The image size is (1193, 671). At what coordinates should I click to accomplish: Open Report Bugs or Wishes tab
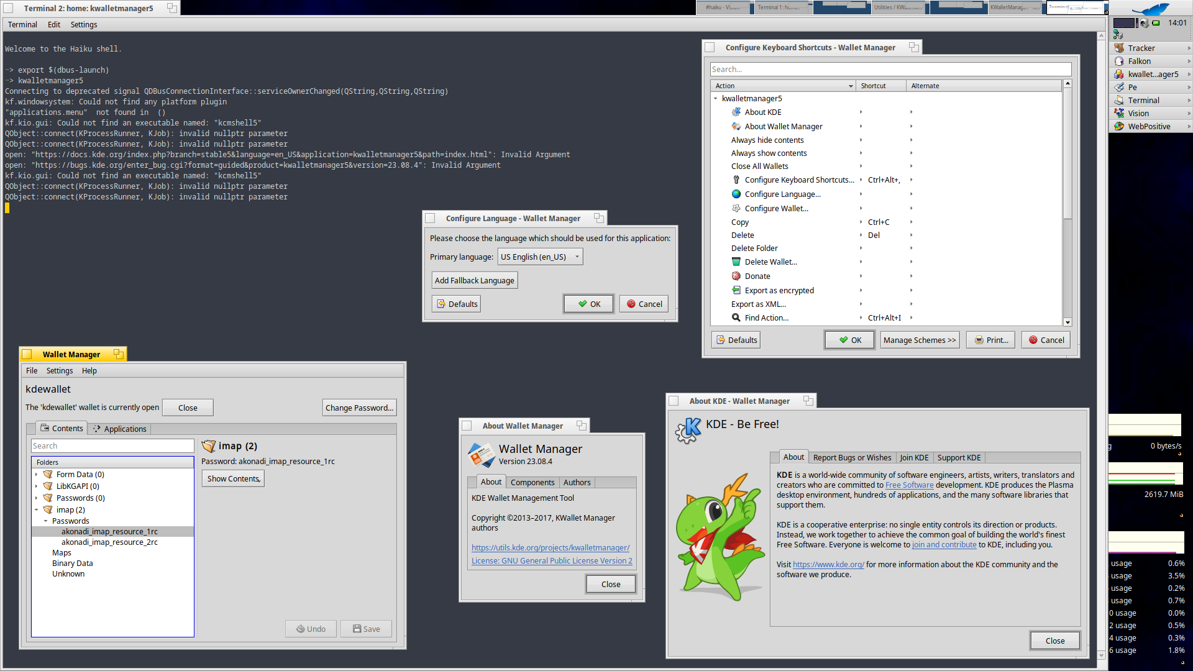[x=852, y=457]
